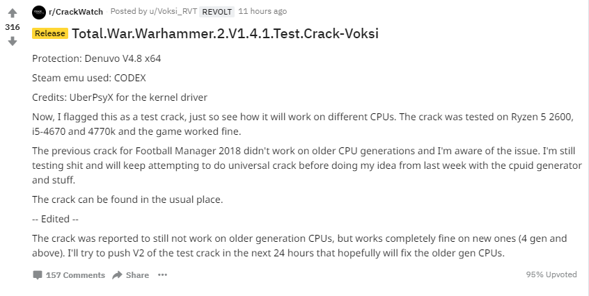589x296 pixels.
Task: Click the comments speech bubble icon
Action: click(x=37, y=275)
